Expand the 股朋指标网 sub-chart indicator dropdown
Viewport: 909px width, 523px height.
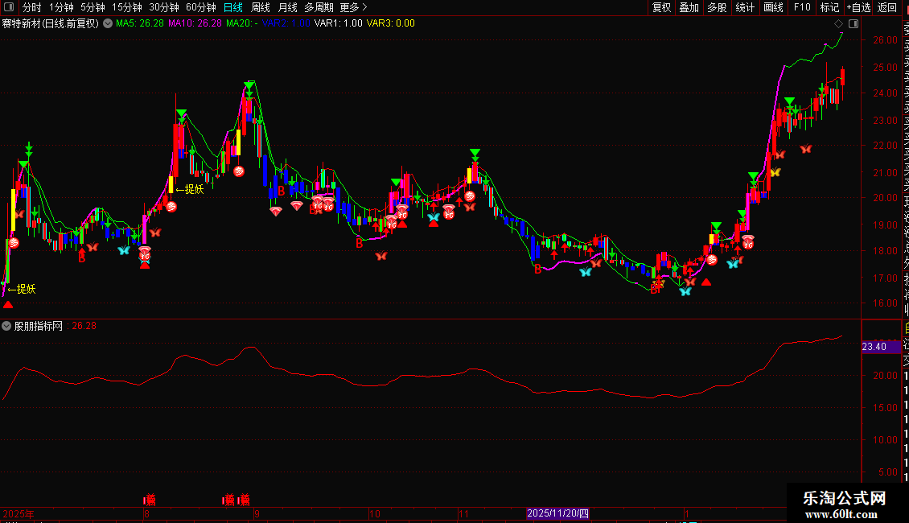(x=7, y=326)
